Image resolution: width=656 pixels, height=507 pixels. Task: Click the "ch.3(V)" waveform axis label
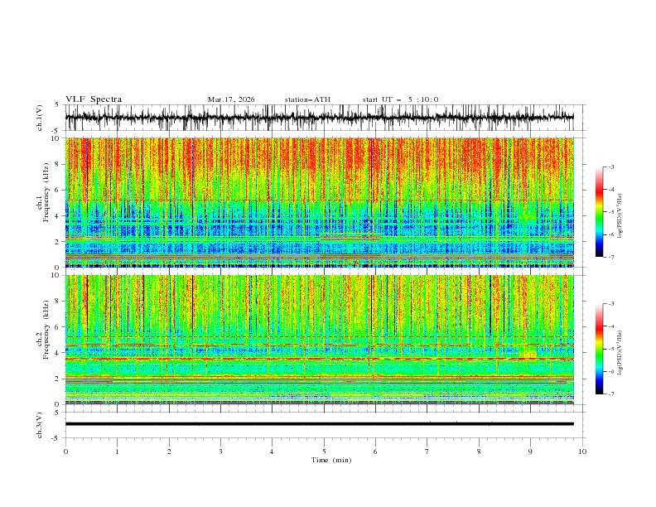click(40, 425)
